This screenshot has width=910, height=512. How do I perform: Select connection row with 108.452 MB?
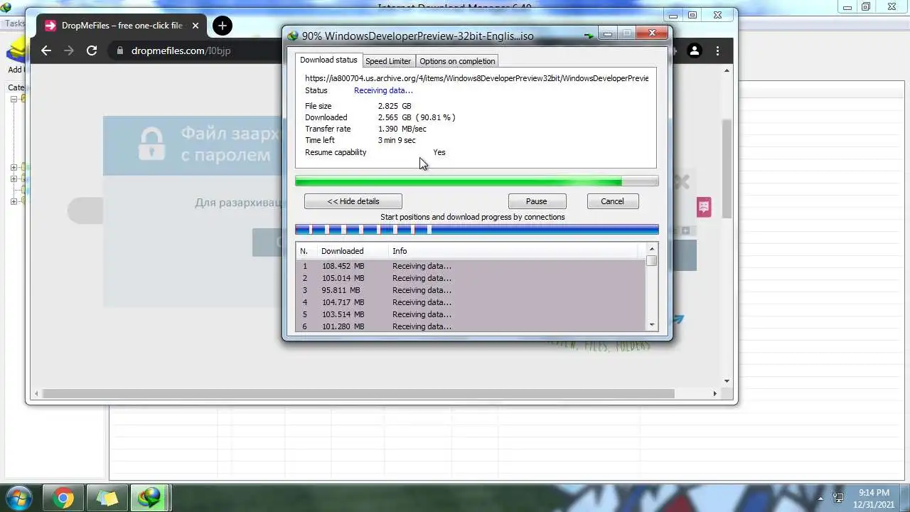[x=471, y=266]
